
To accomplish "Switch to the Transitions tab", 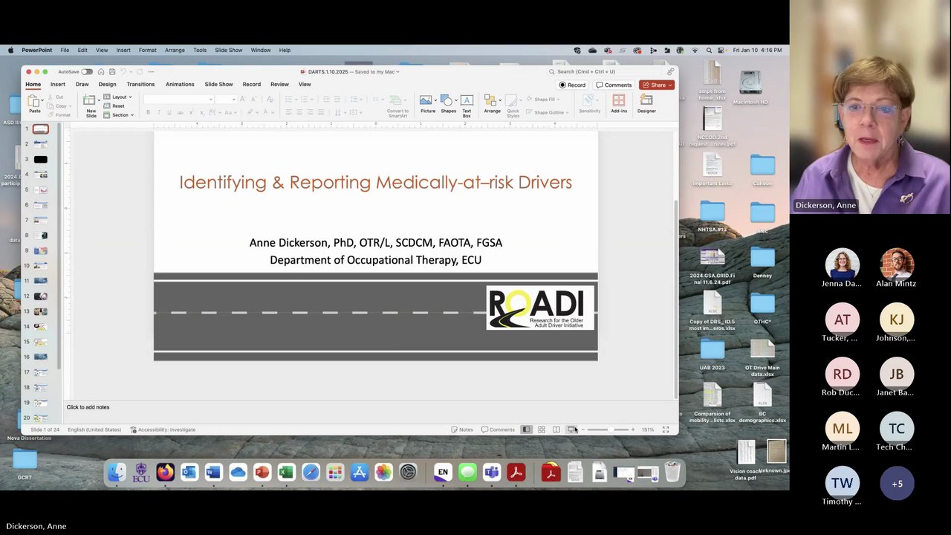I will 140,84.
